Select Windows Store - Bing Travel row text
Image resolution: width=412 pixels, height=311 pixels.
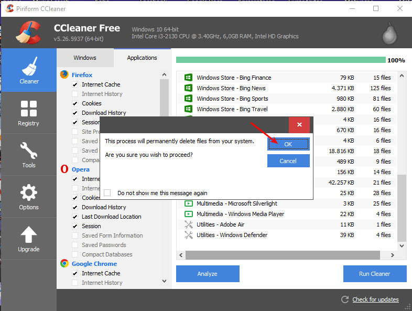click(x=232, y=109)
